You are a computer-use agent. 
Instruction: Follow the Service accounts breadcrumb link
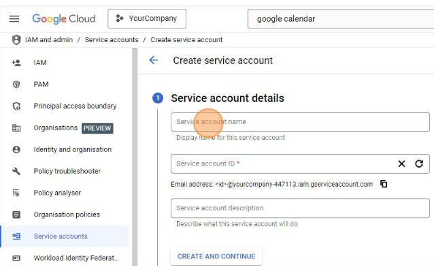(112, 40)
